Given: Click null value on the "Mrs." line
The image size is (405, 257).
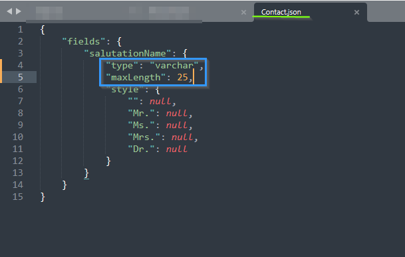Looking at the screenshot, I should pyautogui.click(x=182, y=137).
